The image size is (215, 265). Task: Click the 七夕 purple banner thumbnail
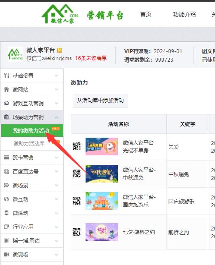tap(101, 232)
